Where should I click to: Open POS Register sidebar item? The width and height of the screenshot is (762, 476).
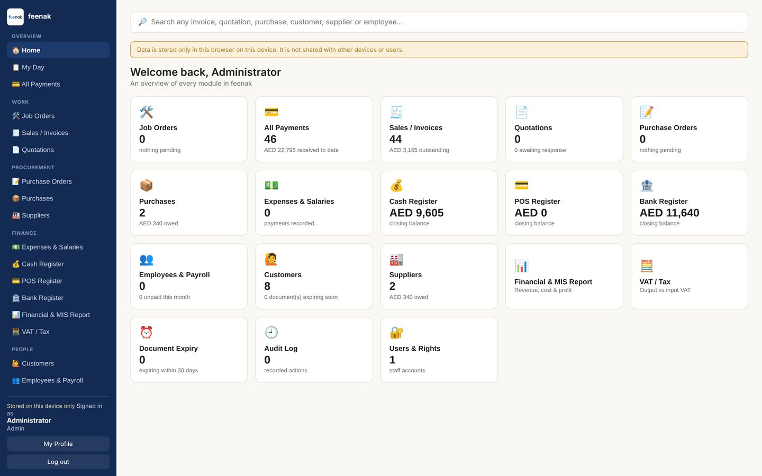point(58,281)
